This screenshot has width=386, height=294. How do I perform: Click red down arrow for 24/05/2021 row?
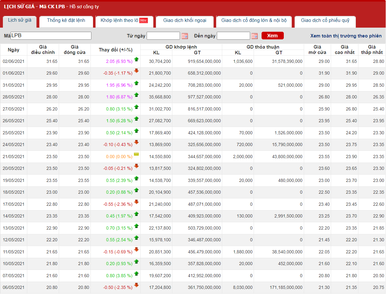[x=136, y=142]
